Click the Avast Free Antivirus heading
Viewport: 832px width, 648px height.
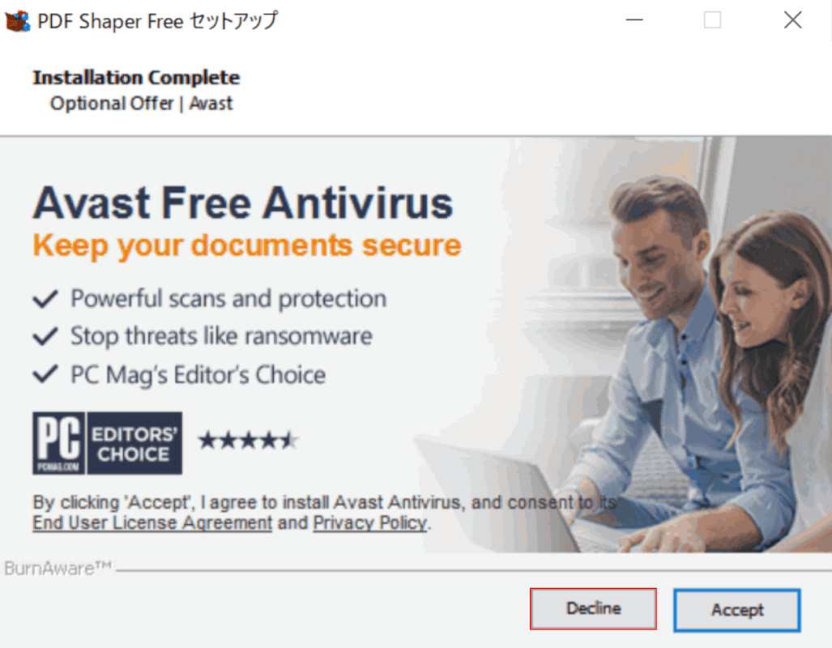(x=243, y=203)
